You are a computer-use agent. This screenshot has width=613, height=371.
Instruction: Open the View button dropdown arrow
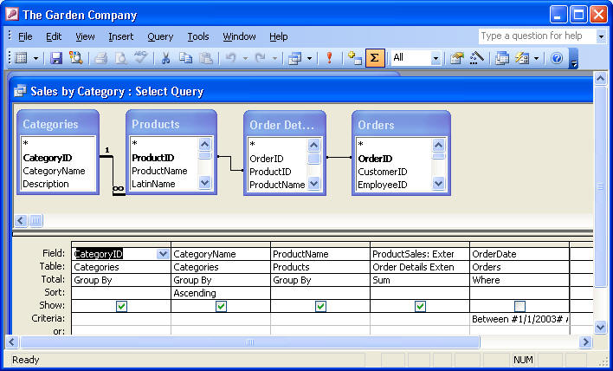35,58
